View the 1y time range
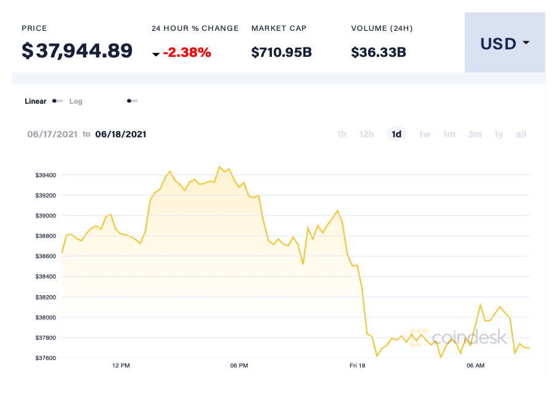The image size is (558, 415). (498, 134)
